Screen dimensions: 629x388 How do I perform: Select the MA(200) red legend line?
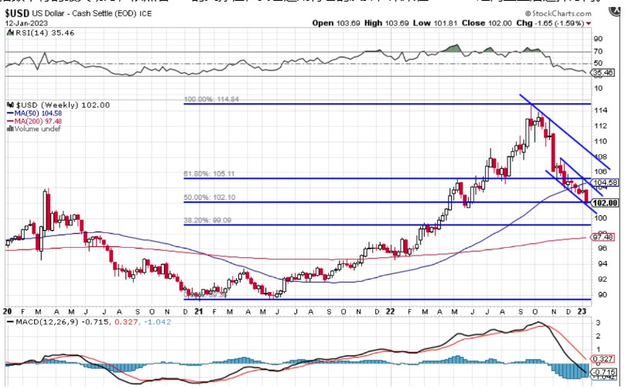[x=9, y=120]
